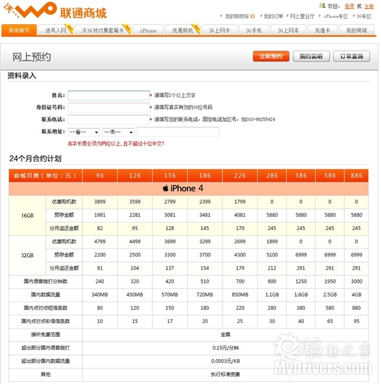Focus the 身份证号码 input field
This screenshot has width=381, height=384.
pyautogui.click(x=109, y=107)
